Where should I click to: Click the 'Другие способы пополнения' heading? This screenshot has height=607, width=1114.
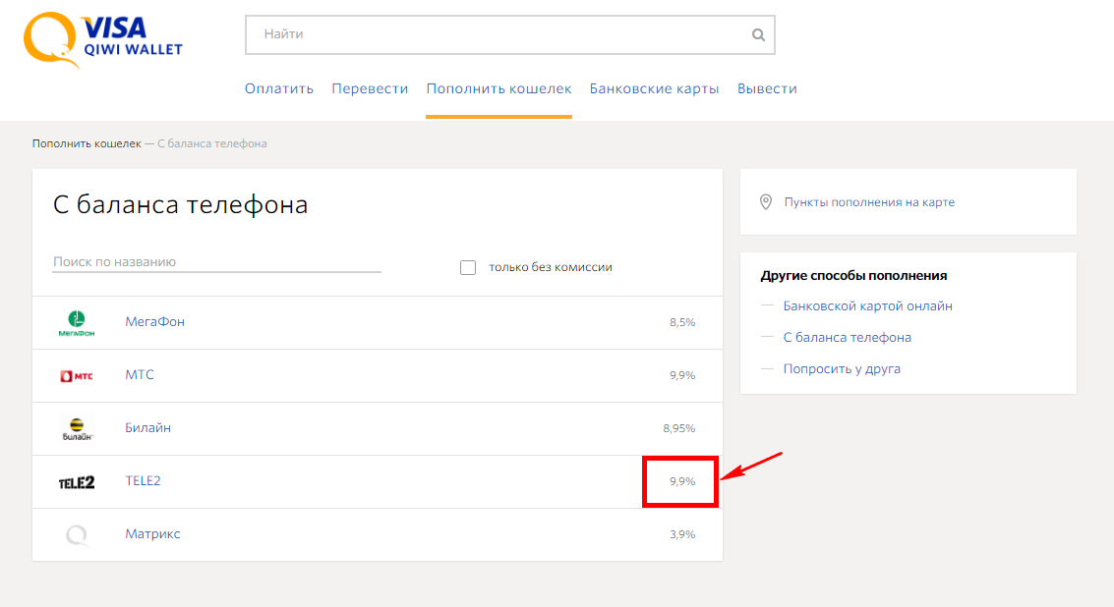853,275
